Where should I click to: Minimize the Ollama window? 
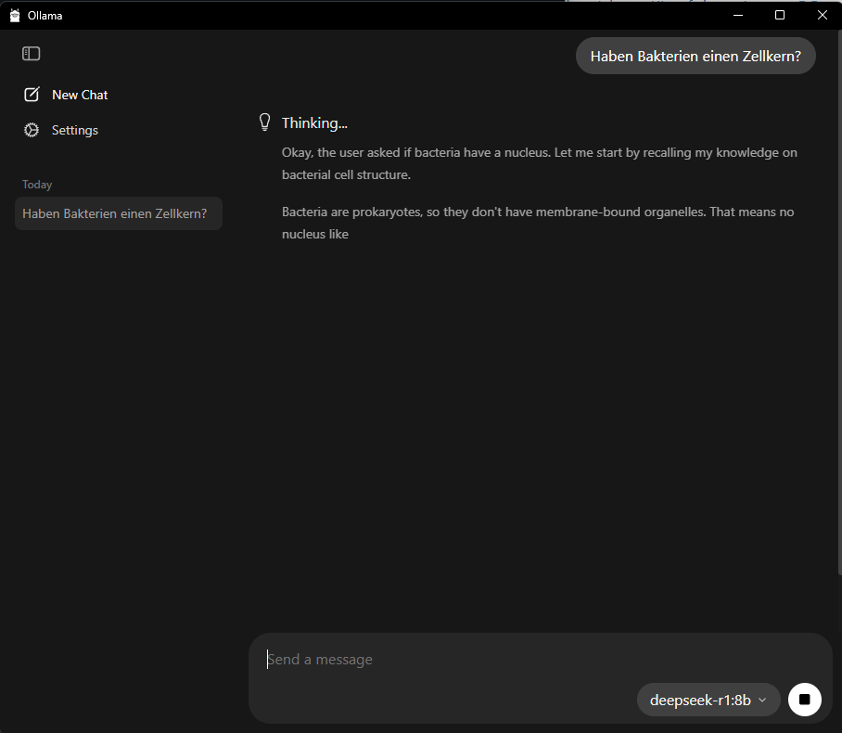[x=738, y=15]
